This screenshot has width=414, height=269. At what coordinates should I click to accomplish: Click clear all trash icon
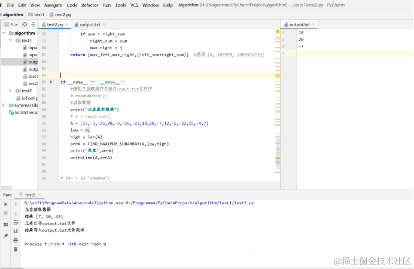[x=16, y=249]
